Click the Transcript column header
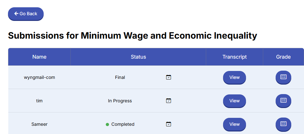Viewport: 304px width, 134px height. pos(235,57)
